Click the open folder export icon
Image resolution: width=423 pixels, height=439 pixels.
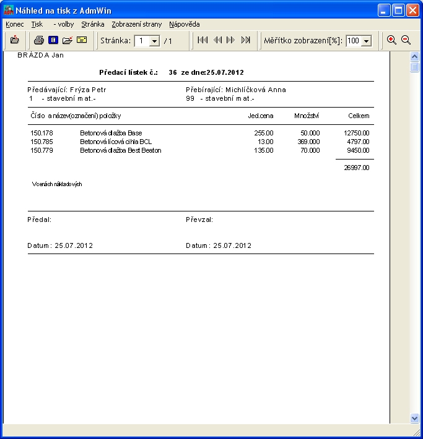[68, 40]
